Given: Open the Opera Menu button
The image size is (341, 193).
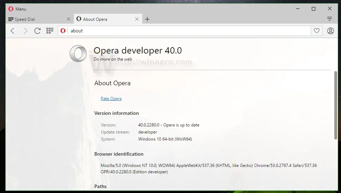Looking at the screenshot, I should pos(17,9).
